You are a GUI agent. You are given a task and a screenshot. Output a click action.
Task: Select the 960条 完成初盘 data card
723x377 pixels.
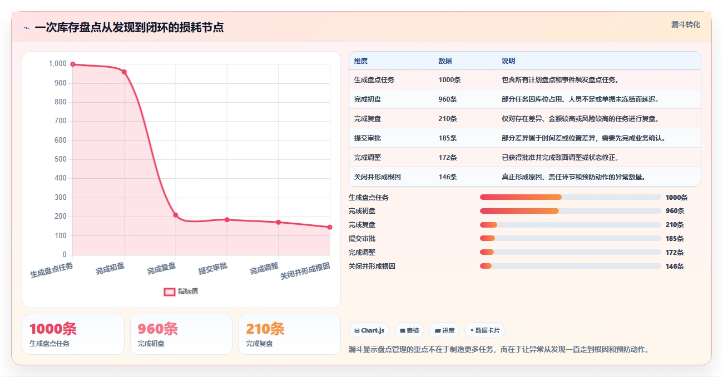tap(181, 334)
